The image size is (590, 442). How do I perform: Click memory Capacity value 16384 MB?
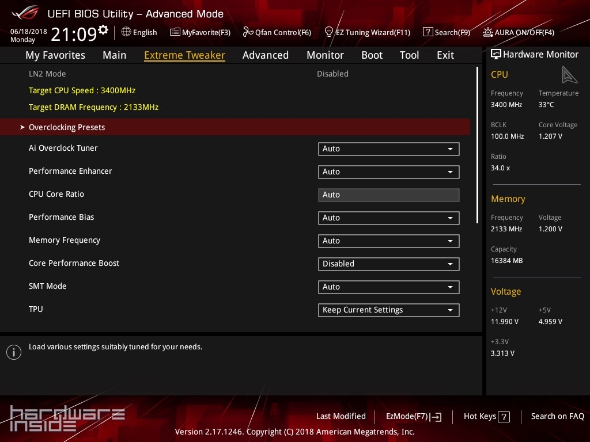coord(506,261)
